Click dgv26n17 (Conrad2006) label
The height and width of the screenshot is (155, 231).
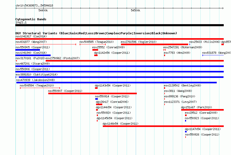click(x=112, y=102)
